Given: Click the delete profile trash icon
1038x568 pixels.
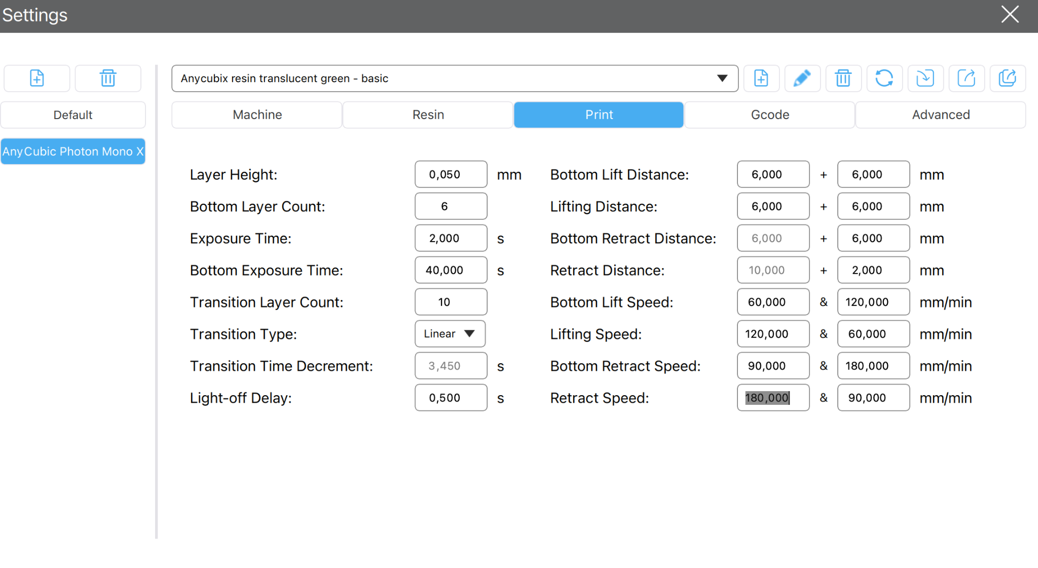Looking at the screenshot, I should [x=843, y=78].
